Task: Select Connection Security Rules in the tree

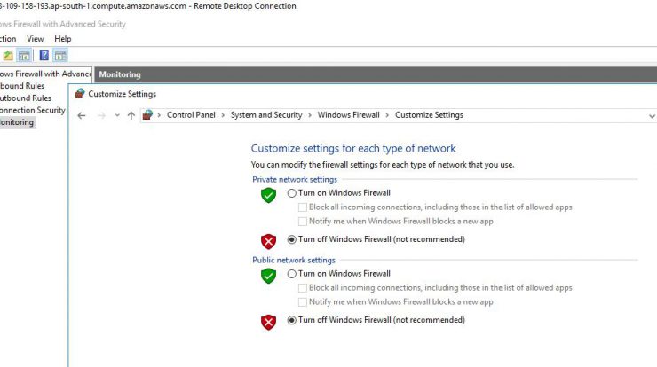Action: click(33, 110)
